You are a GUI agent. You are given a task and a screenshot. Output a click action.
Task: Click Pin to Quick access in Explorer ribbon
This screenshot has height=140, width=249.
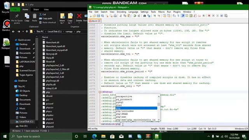click(17, 19)
